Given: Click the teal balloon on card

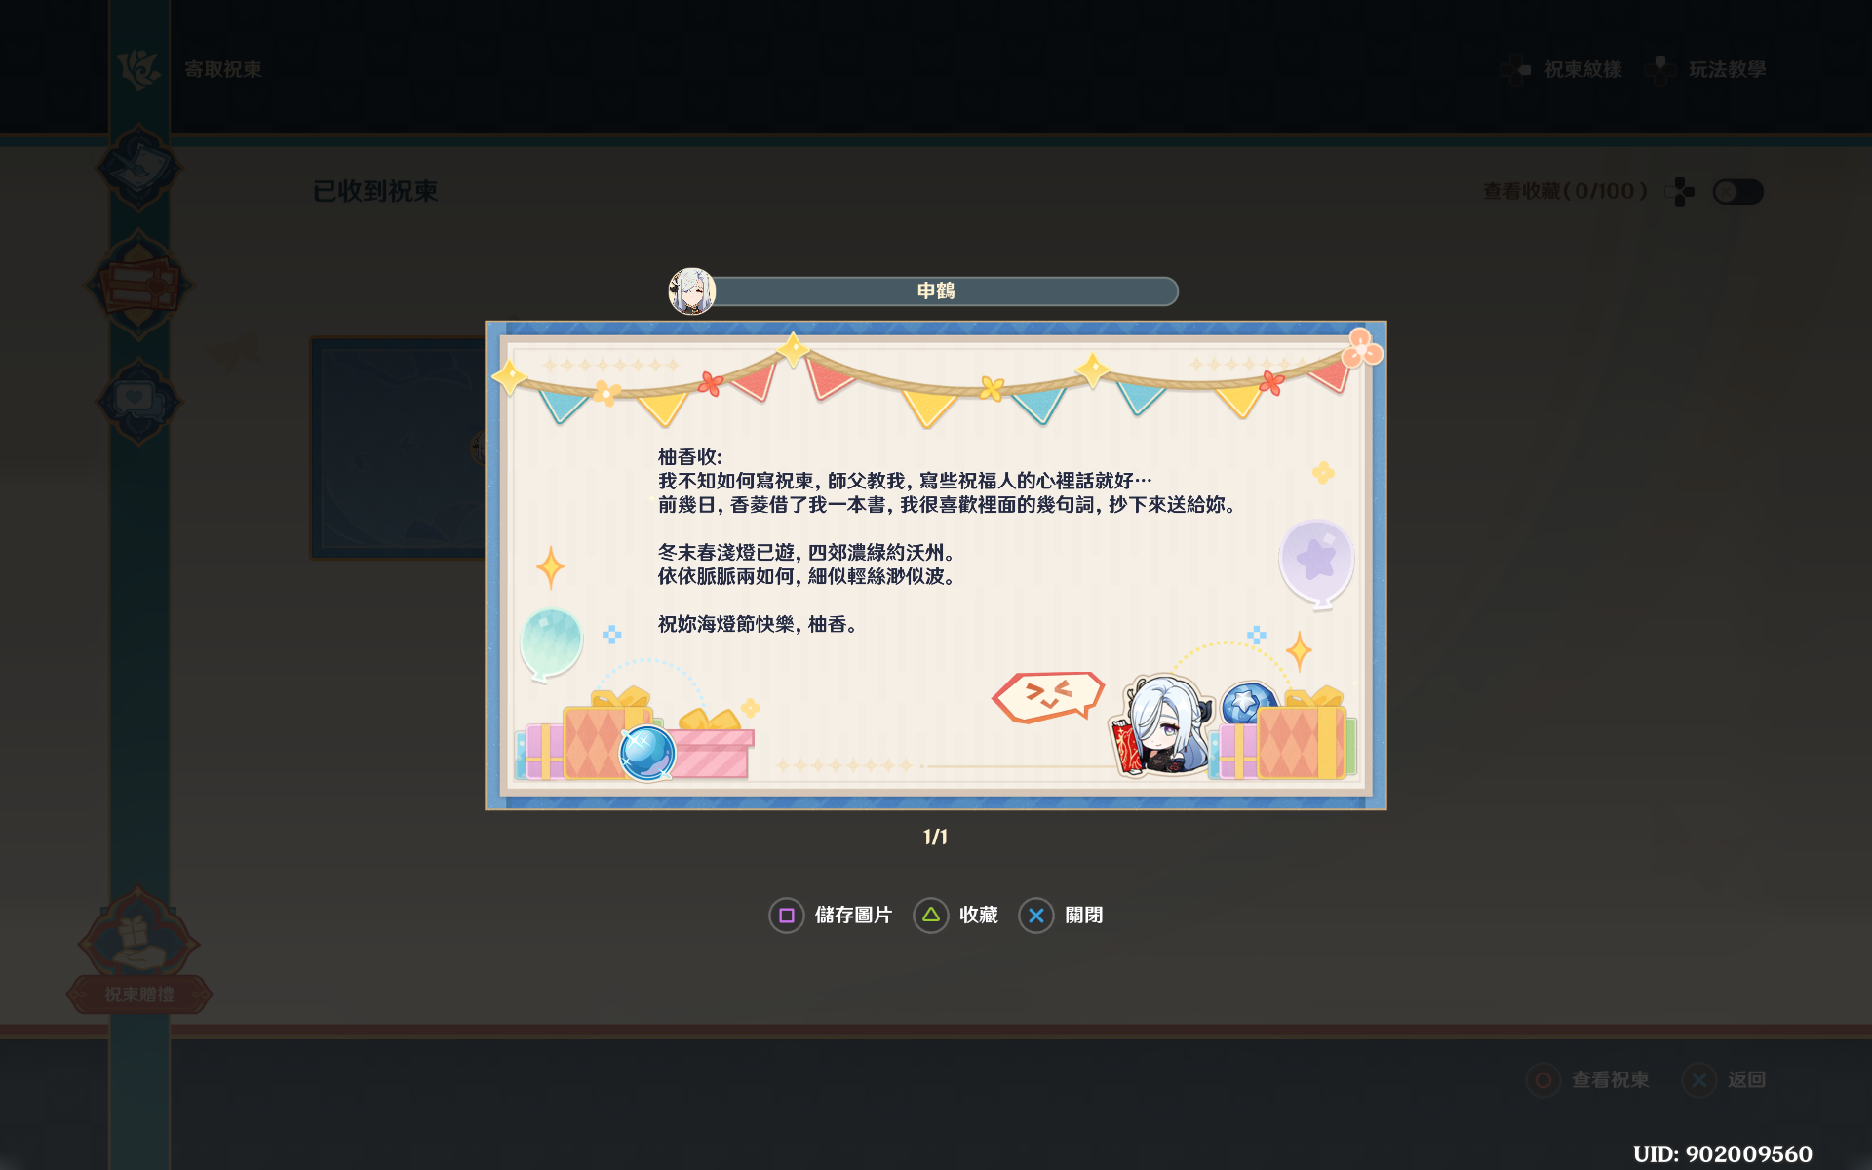Looking at the screenshot, I should pos(551,643).
